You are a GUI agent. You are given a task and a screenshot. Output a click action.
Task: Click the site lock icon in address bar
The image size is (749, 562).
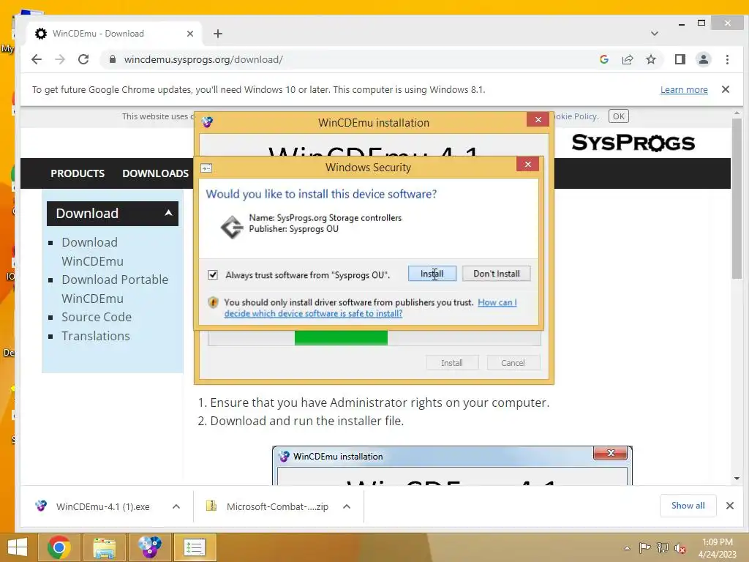pyautogui.click(x=112, y=59)
